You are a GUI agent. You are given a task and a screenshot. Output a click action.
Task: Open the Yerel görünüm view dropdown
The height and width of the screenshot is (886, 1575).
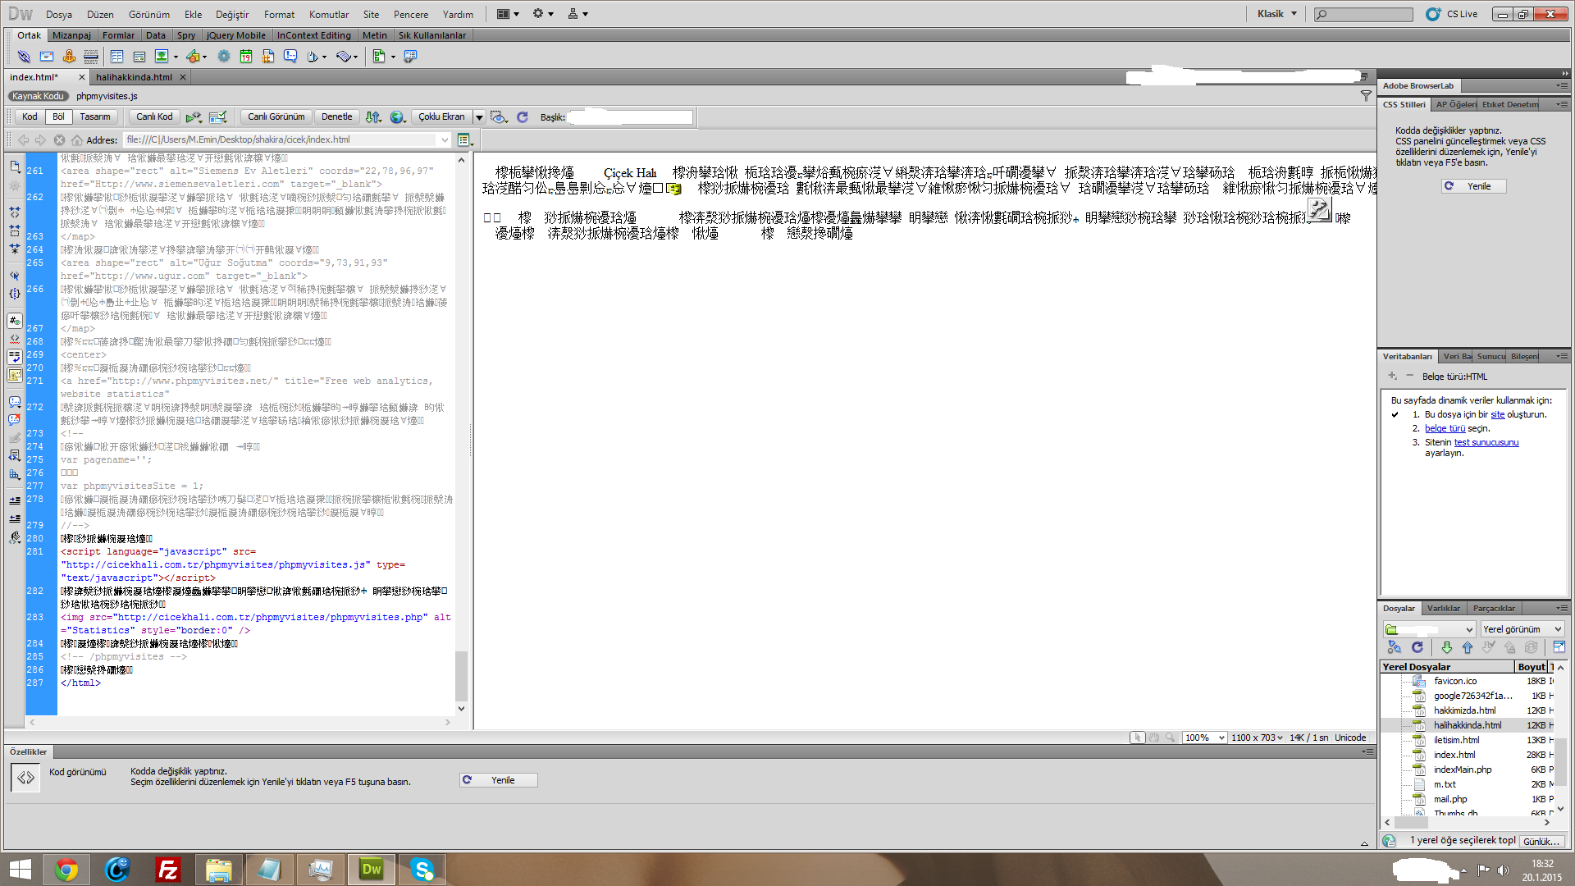pyautogui.click(x=1523, y=629)
